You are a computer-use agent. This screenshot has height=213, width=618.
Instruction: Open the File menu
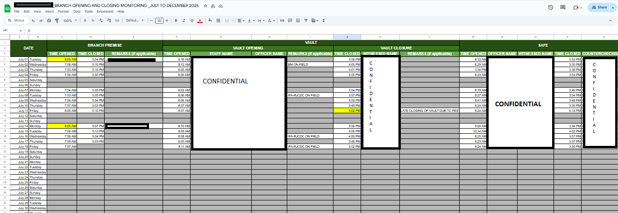(17, 11)
